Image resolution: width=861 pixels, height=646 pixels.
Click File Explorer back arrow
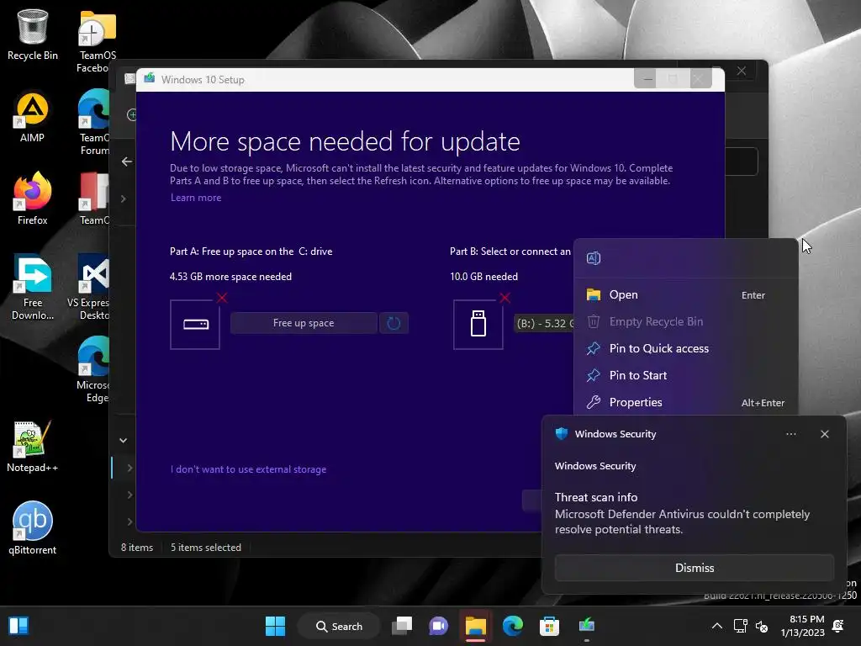(127, 161)
